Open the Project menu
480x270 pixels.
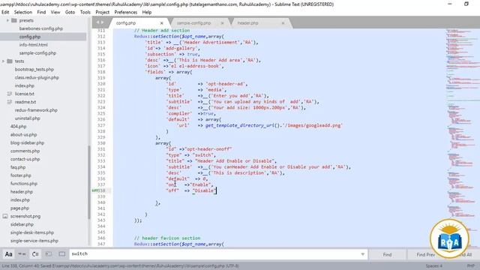(102, 12)
